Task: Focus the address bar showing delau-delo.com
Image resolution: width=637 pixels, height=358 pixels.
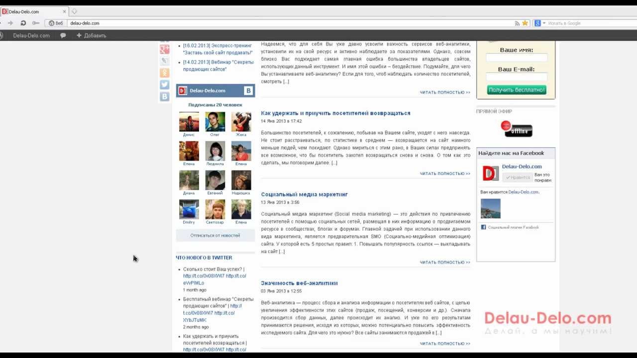Action: pos(291,23)
